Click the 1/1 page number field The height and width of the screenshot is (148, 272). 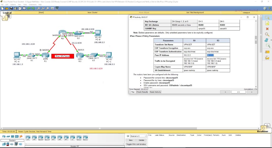[239, 92]
